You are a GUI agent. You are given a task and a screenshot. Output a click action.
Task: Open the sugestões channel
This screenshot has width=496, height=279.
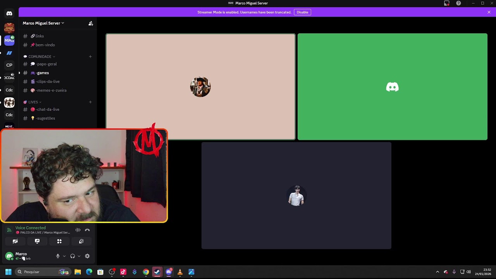tap(57, 118)
